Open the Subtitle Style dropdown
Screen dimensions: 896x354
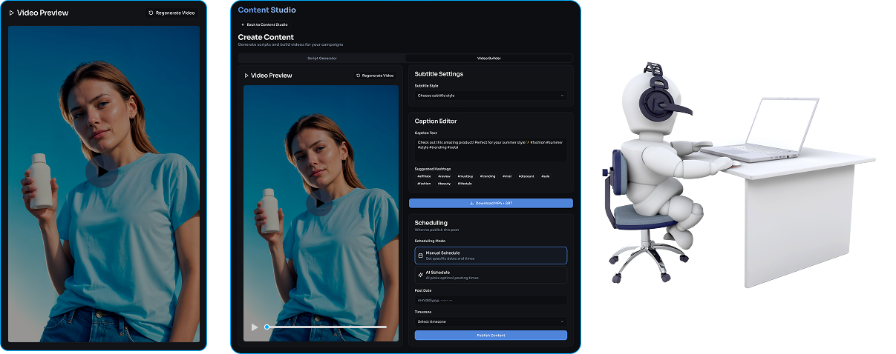point(491,96)
